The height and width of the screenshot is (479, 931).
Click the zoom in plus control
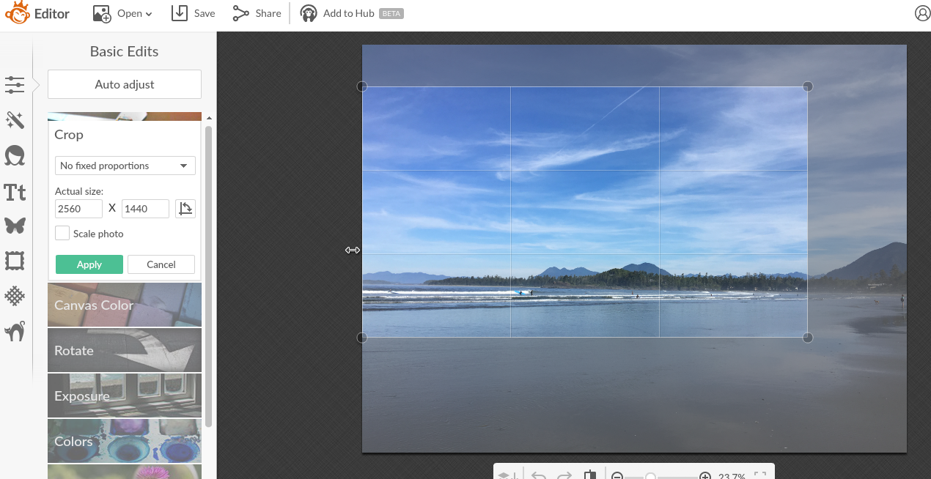705,475
